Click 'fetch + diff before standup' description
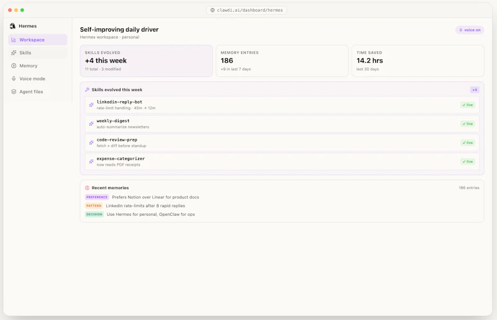The image size is (497, 320). pos(121,146)
